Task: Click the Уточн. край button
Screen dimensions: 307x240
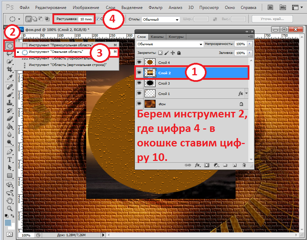Action: tap(272, 19)
